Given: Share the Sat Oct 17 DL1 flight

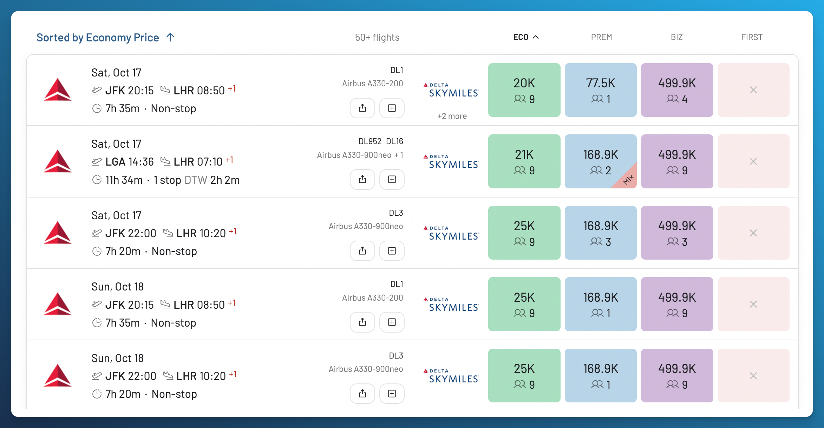Looking at the screenshot, I should click(362, 108).
